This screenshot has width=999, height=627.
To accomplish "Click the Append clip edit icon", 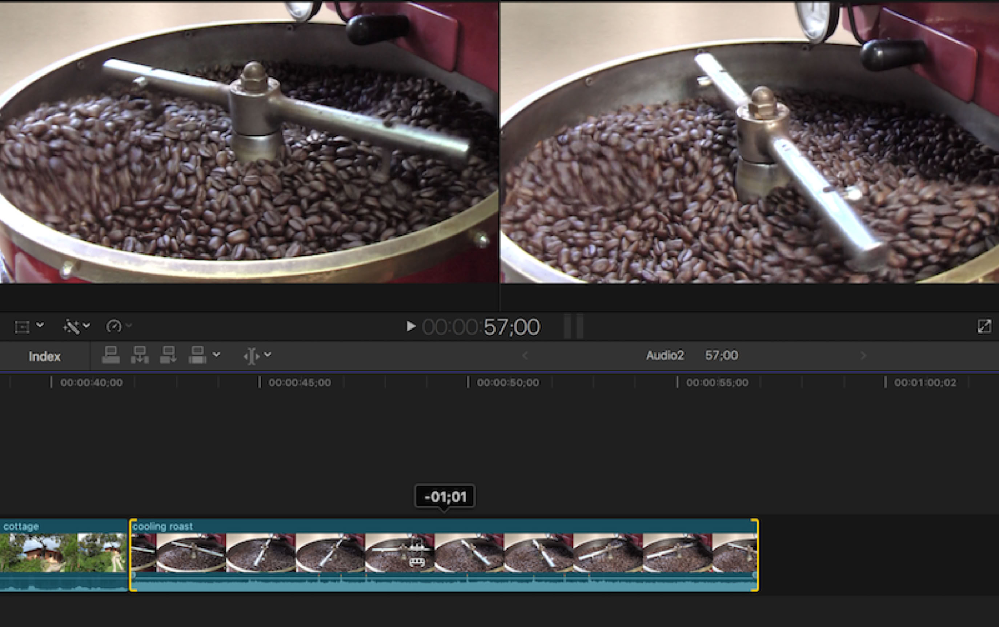I will click(168, 355).
